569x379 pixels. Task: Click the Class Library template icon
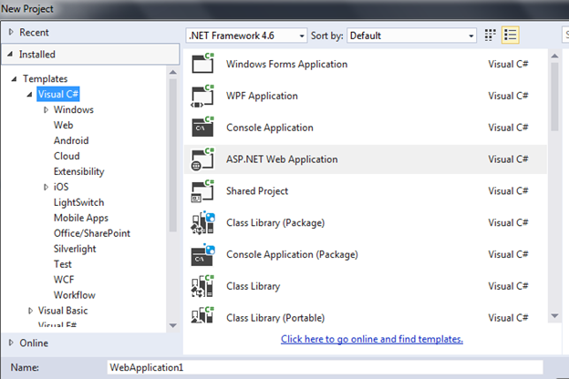pyautogui.click(x=202, y=286)
